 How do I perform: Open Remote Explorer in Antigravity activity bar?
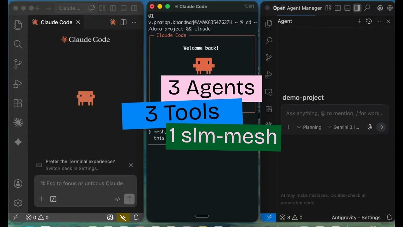tap(269, 92)
